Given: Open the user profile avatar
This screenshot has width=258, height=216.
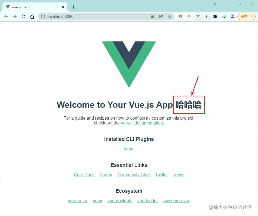Looking at the screenshot, I should pos(233,16).
